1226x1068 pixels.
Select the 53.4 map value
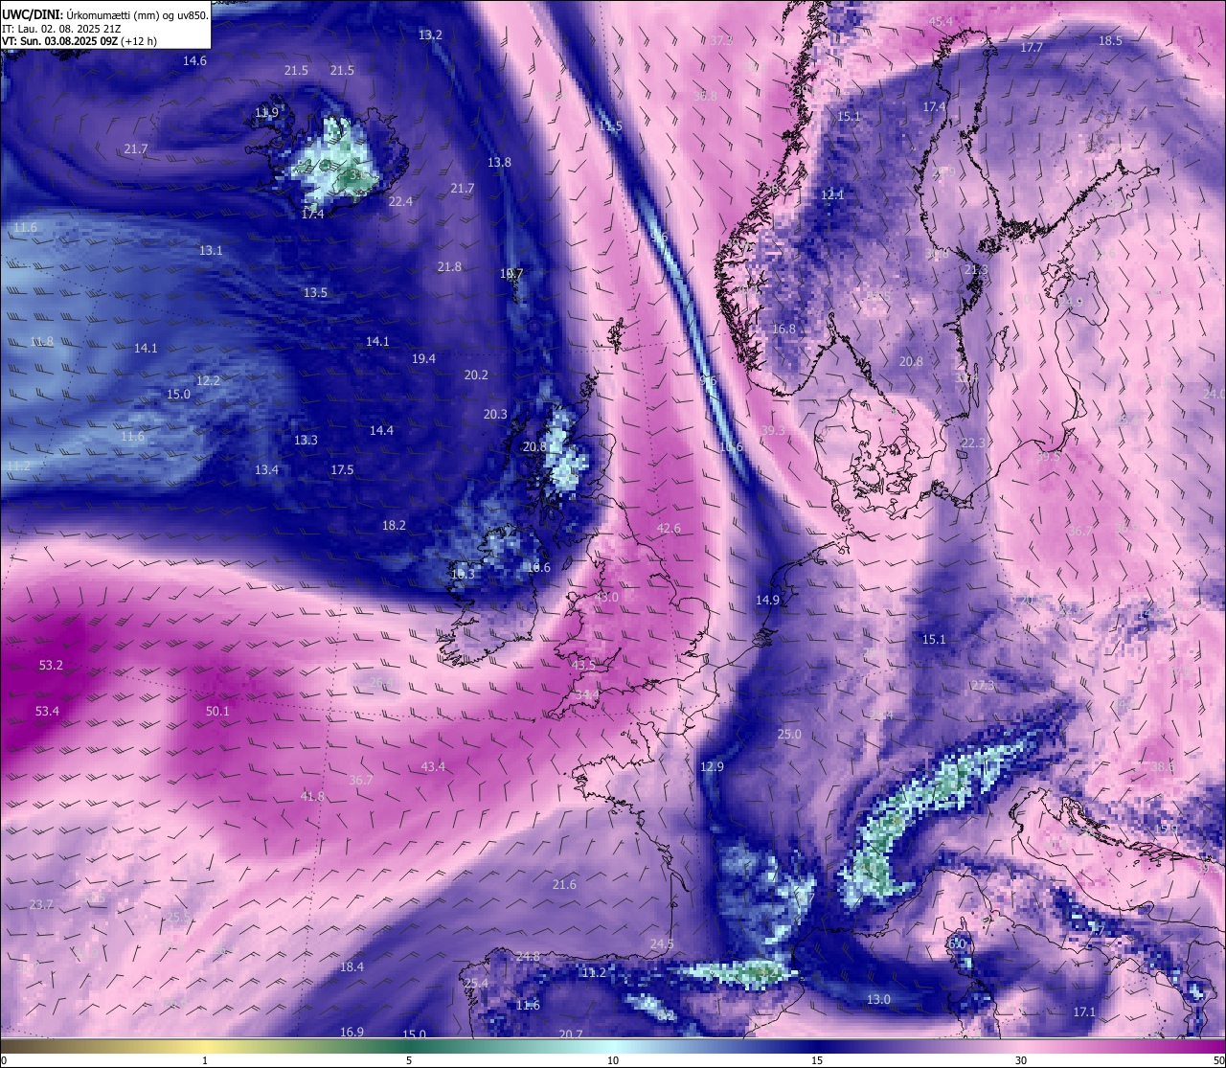47,711
